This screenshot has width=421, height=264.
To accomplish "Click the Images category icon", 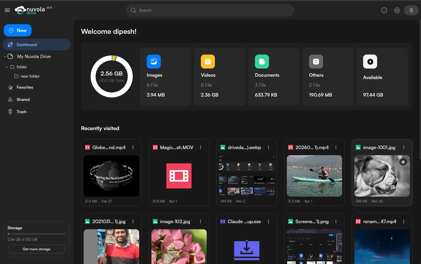I will (x=154, y=62).
